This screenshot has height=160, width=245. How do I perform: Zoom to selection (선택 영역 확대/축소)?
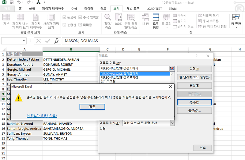pyautogui.click(x=131, y=21)
